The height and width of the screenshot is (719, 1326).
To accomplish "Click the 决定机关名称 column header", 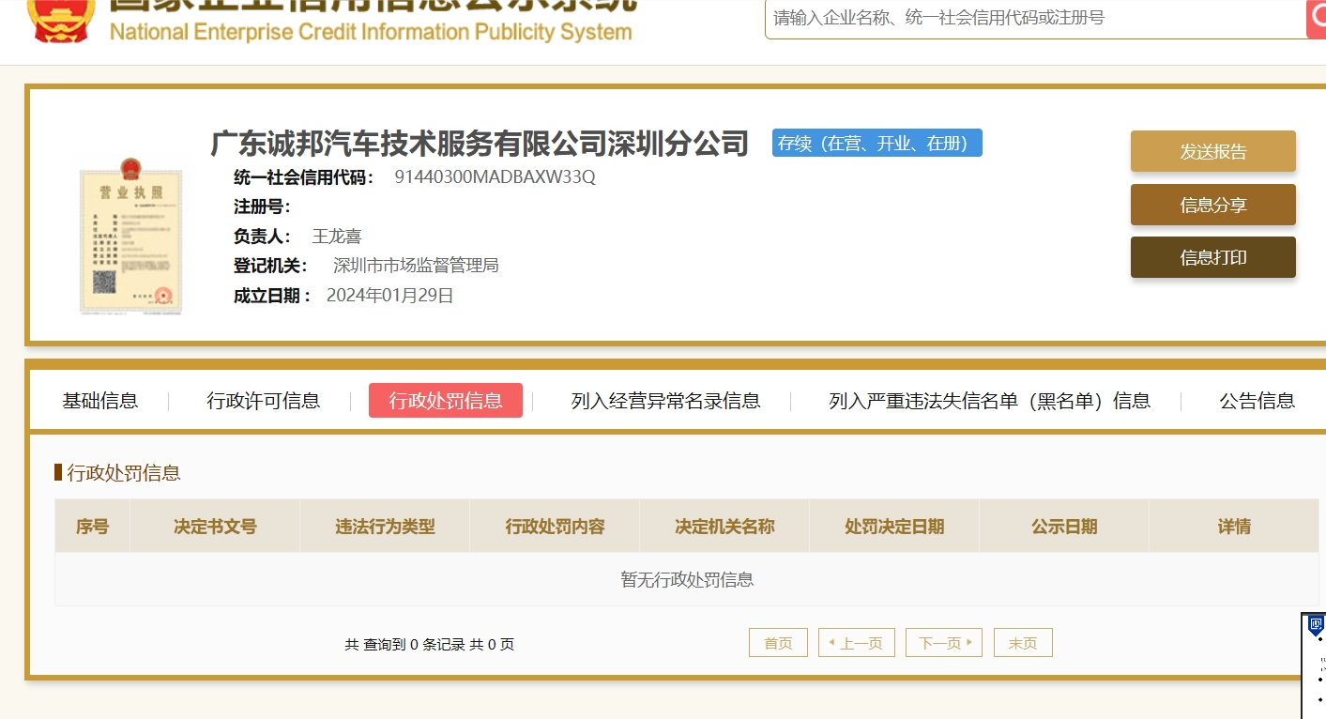I will click(x=724, y=527).
